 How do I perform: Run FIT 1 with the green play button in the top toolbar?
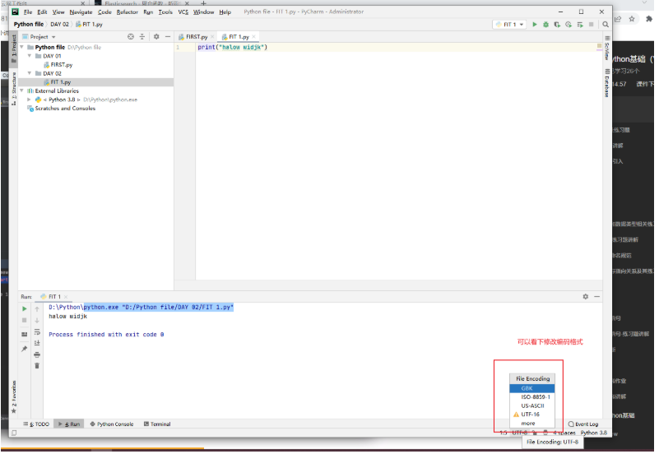(535, 25)
